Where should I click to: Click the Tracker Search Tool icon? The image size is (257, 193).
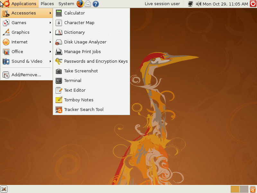coord(59,109)
